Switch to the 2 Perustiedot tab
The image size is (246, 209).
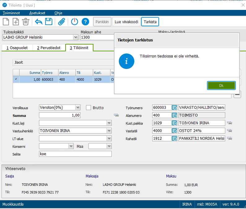click(x=49, y=48)
